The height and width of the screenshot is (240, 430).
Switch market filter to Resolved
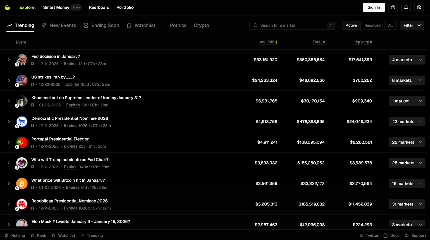pos(372,25)
